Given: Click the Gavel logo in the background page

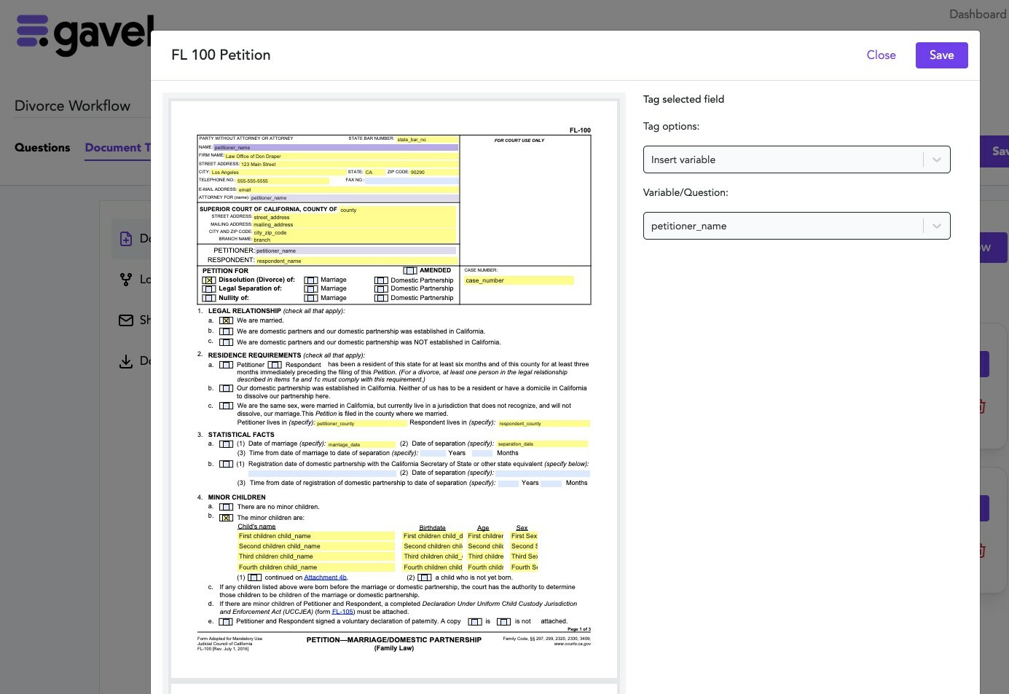Looking at the screenshot, I should click(85, 35).
